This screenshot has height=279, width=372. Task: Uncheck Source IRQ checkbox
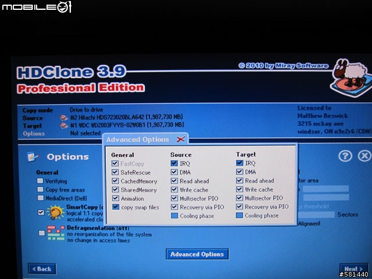click(174, 163)
